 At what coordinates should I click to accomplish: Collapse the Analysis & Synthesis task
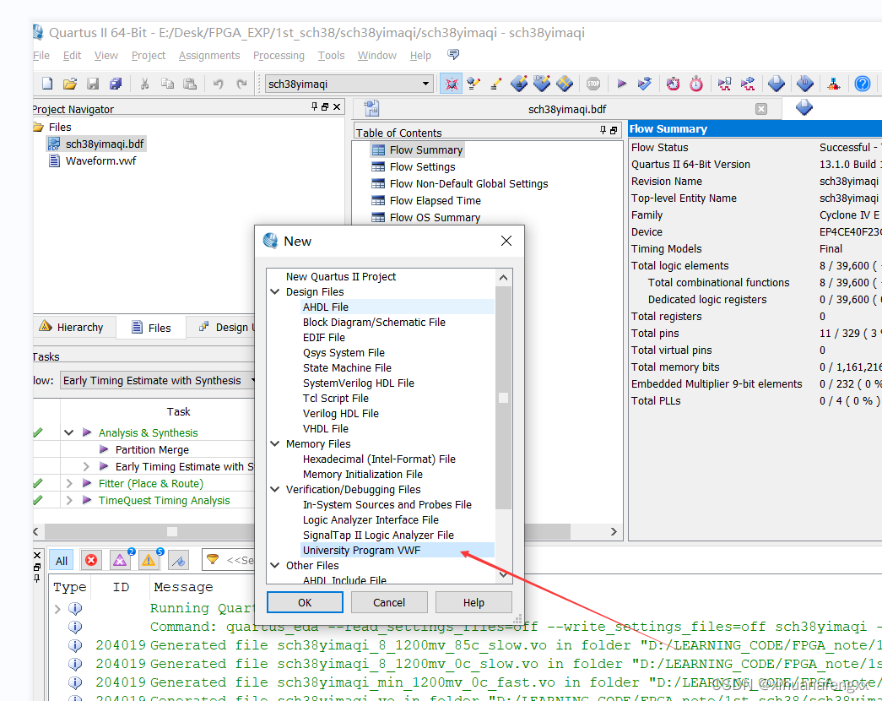pos(68,432)
